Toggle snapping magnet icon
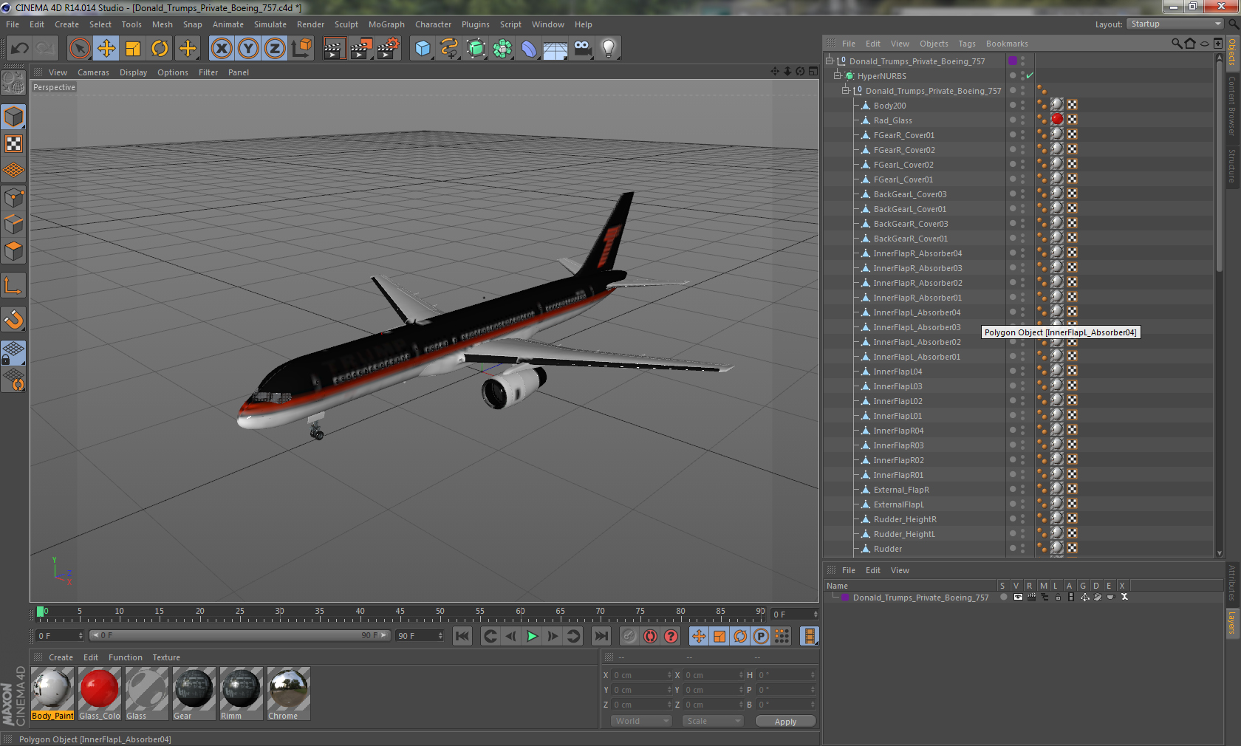 (14, 319)
